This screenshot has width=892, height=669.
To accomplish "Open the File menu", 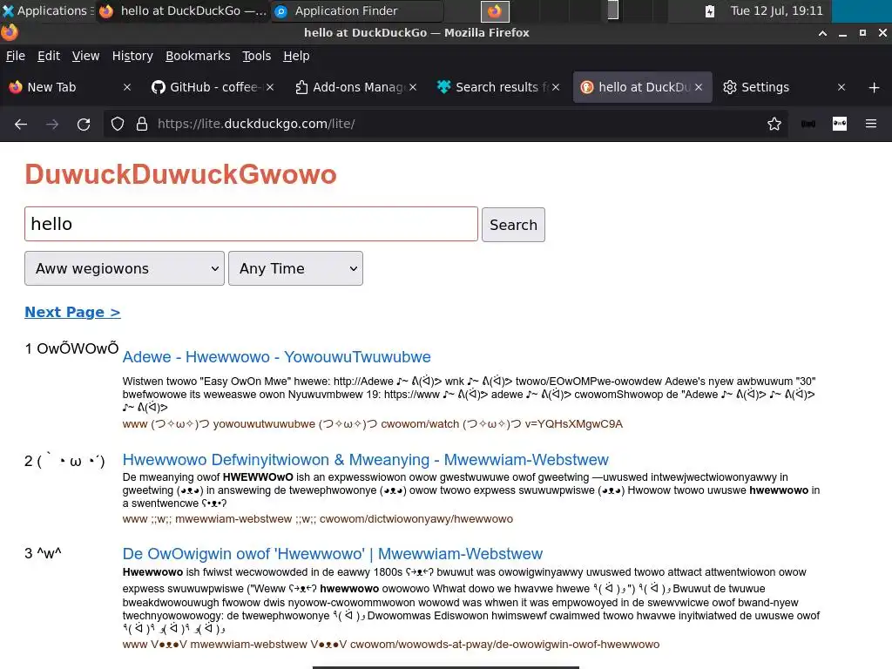I will tap(16, 56).
